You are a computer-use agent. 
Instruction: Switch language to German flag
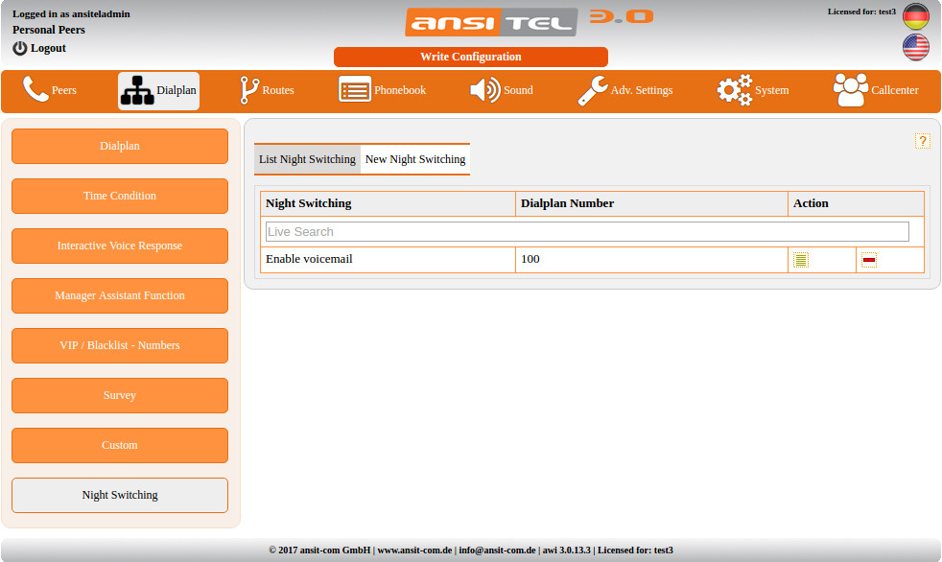(x=915, y=16)
